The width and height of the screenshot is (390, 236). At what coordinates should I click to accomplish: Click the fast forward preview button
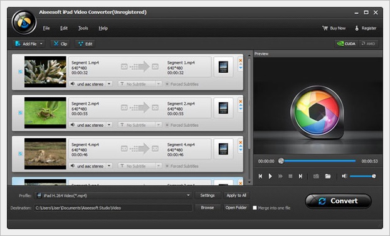280,176
